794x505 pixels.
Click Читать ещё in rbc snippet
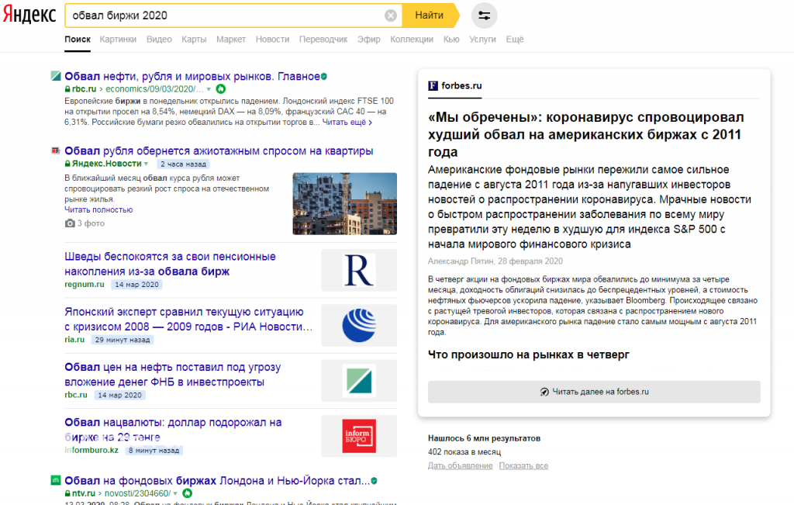point(347,122)
